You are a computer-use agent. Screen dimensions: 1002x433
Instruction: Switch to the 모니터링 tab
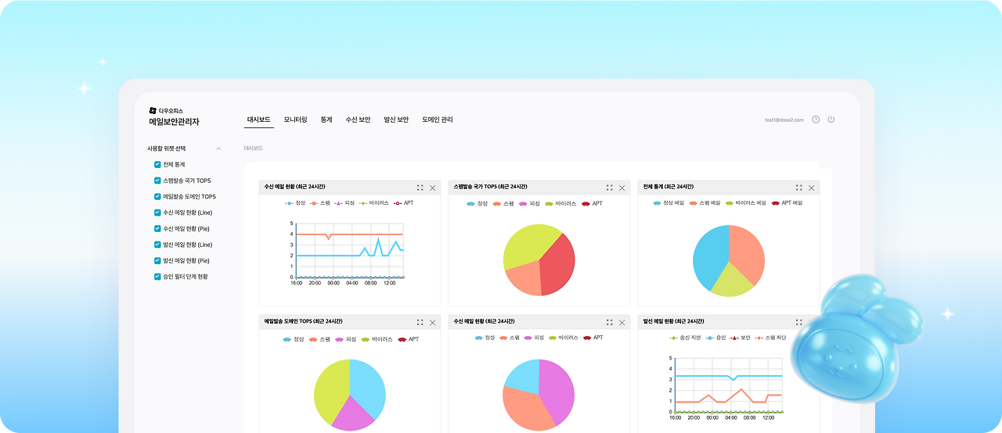pyautogui.click(x=295, y=120)
